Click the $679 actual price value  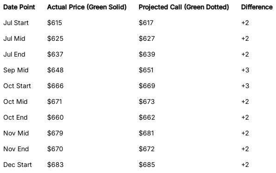[x=55, y=133]
